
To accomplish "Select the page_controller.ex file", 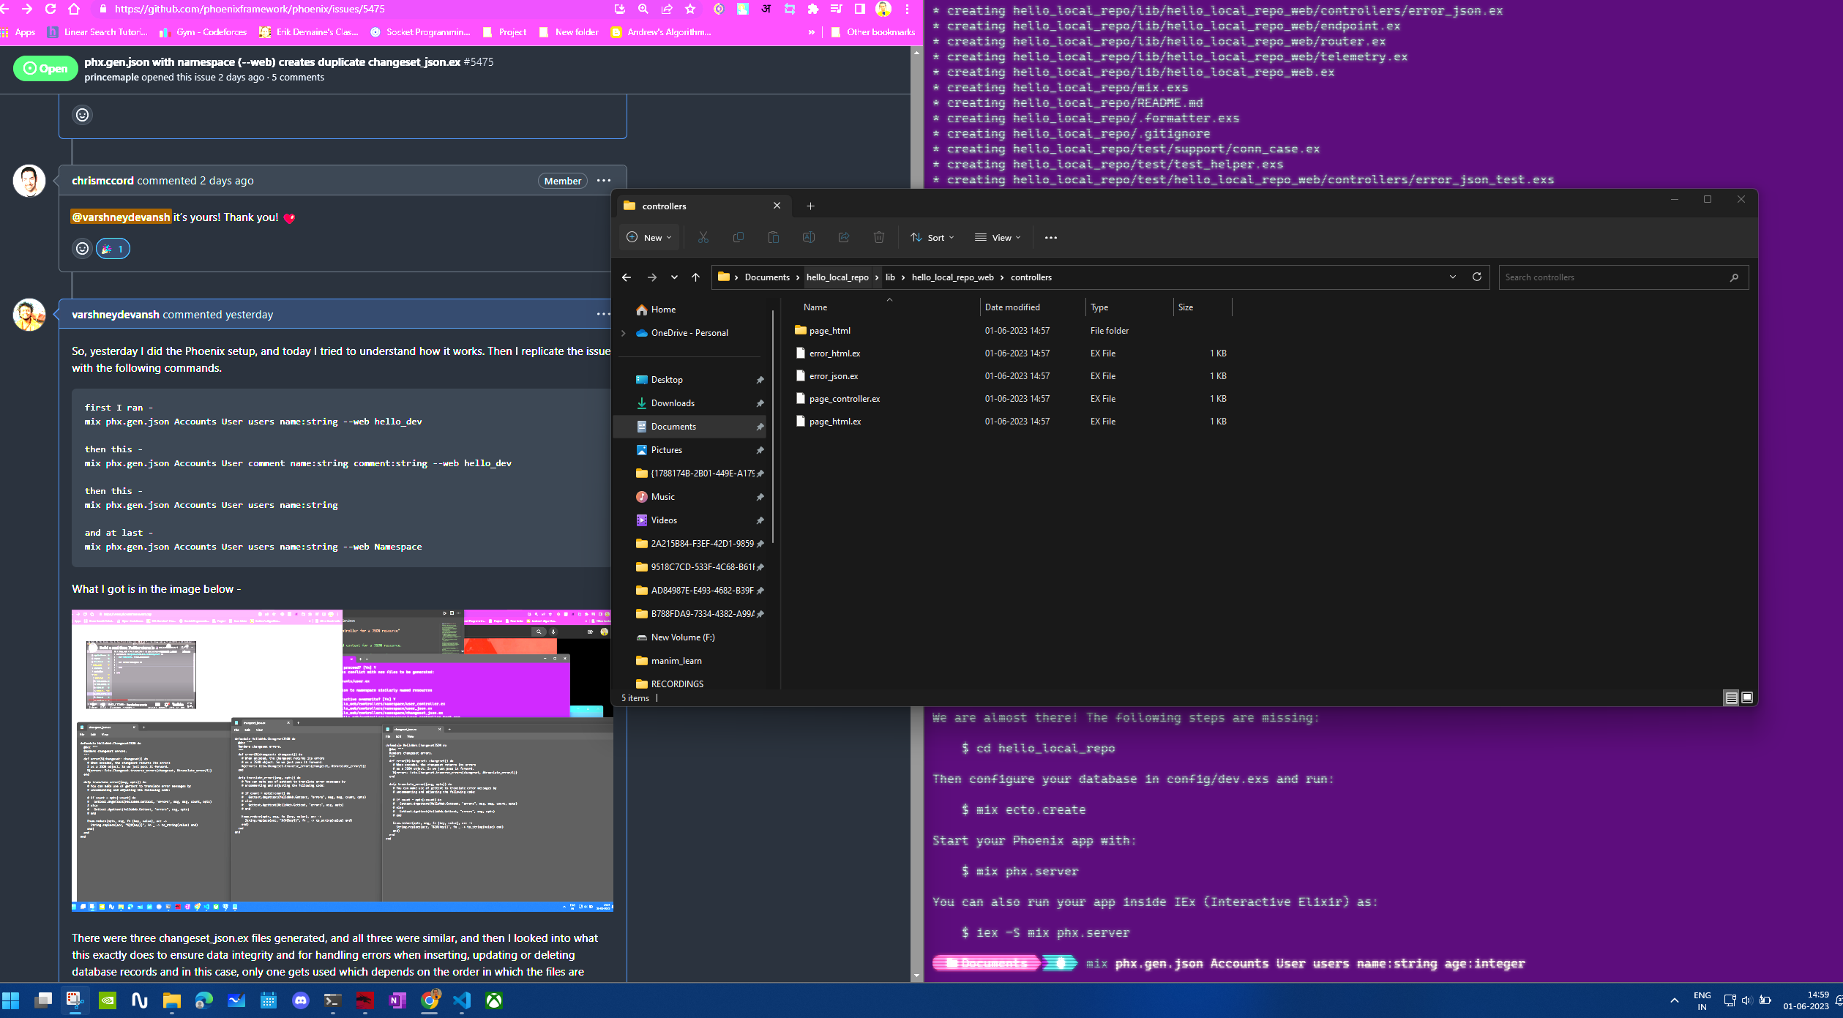I will (844, 399).
